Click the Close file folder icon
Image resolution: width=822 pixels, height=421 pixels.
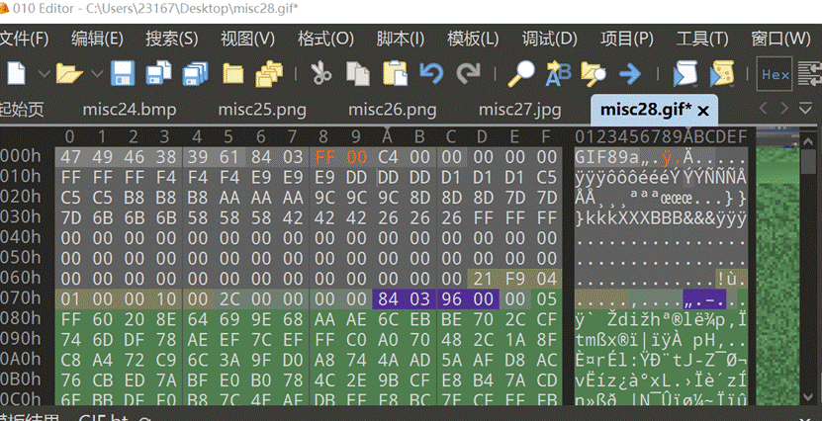(x=232, y=74)
